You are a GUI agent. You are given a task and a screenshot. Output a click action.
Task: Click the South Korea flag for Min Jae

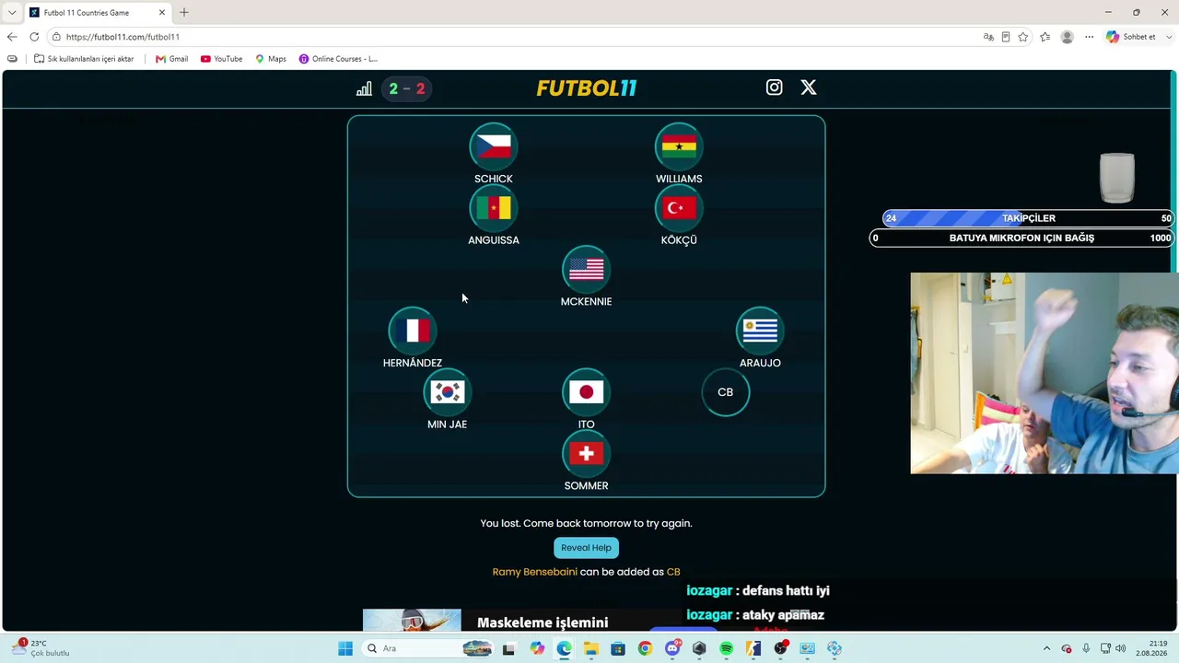pyautogui.click(x=447, y=391)
